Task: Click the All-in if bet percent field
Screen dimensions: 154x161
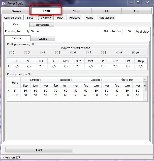Action: [129, 31]
